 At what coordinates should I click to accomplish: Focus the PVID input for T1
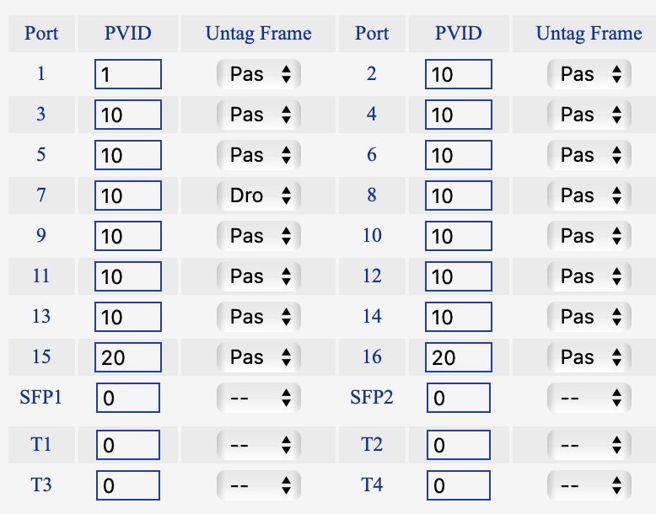click(x=127, y=443)
